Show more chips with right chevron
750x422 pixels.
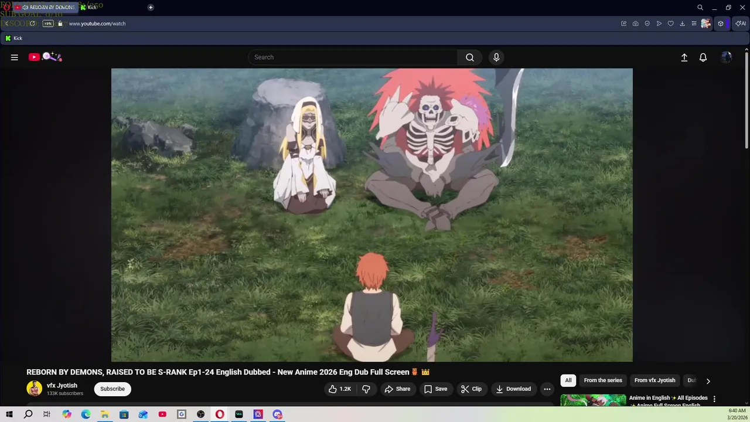point(708,381)
